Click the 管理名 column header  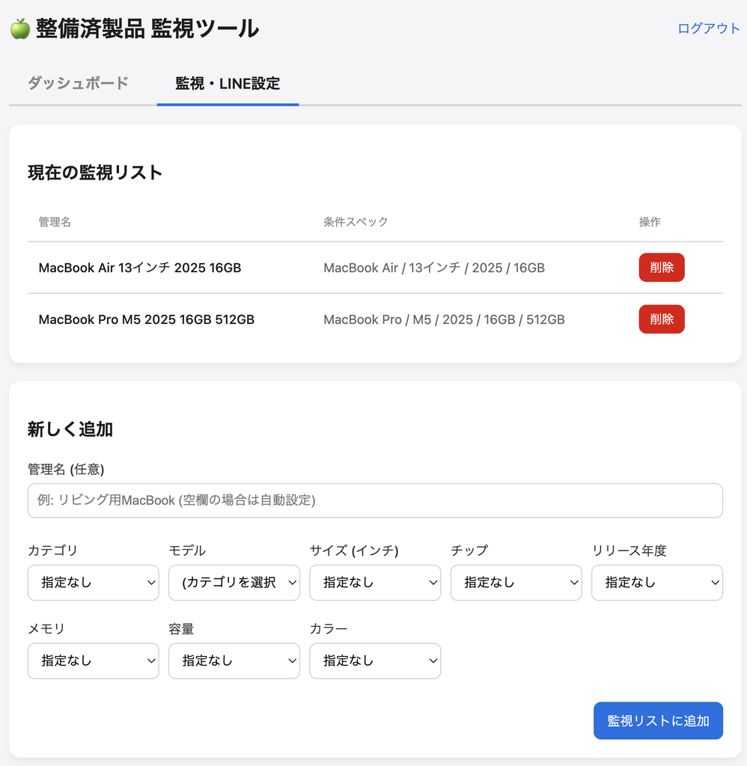[55, 222]
